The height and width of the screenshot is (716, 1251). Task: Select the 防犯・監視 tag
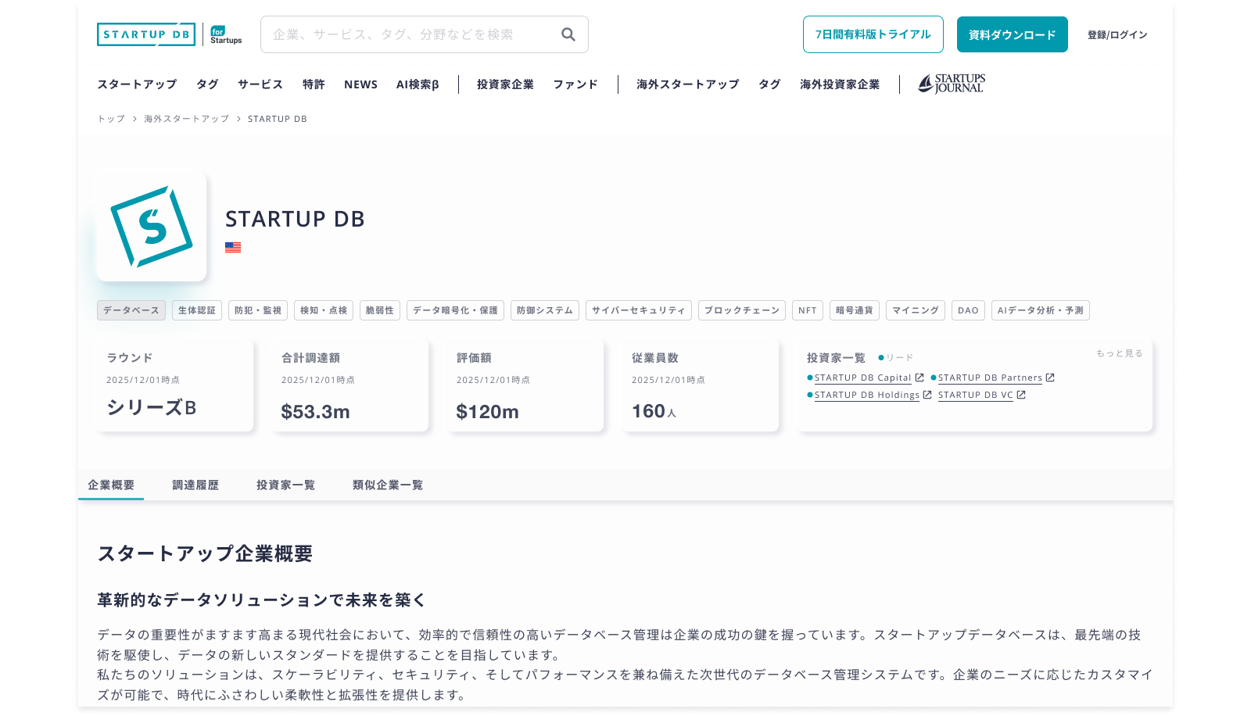tap(258, 310)
